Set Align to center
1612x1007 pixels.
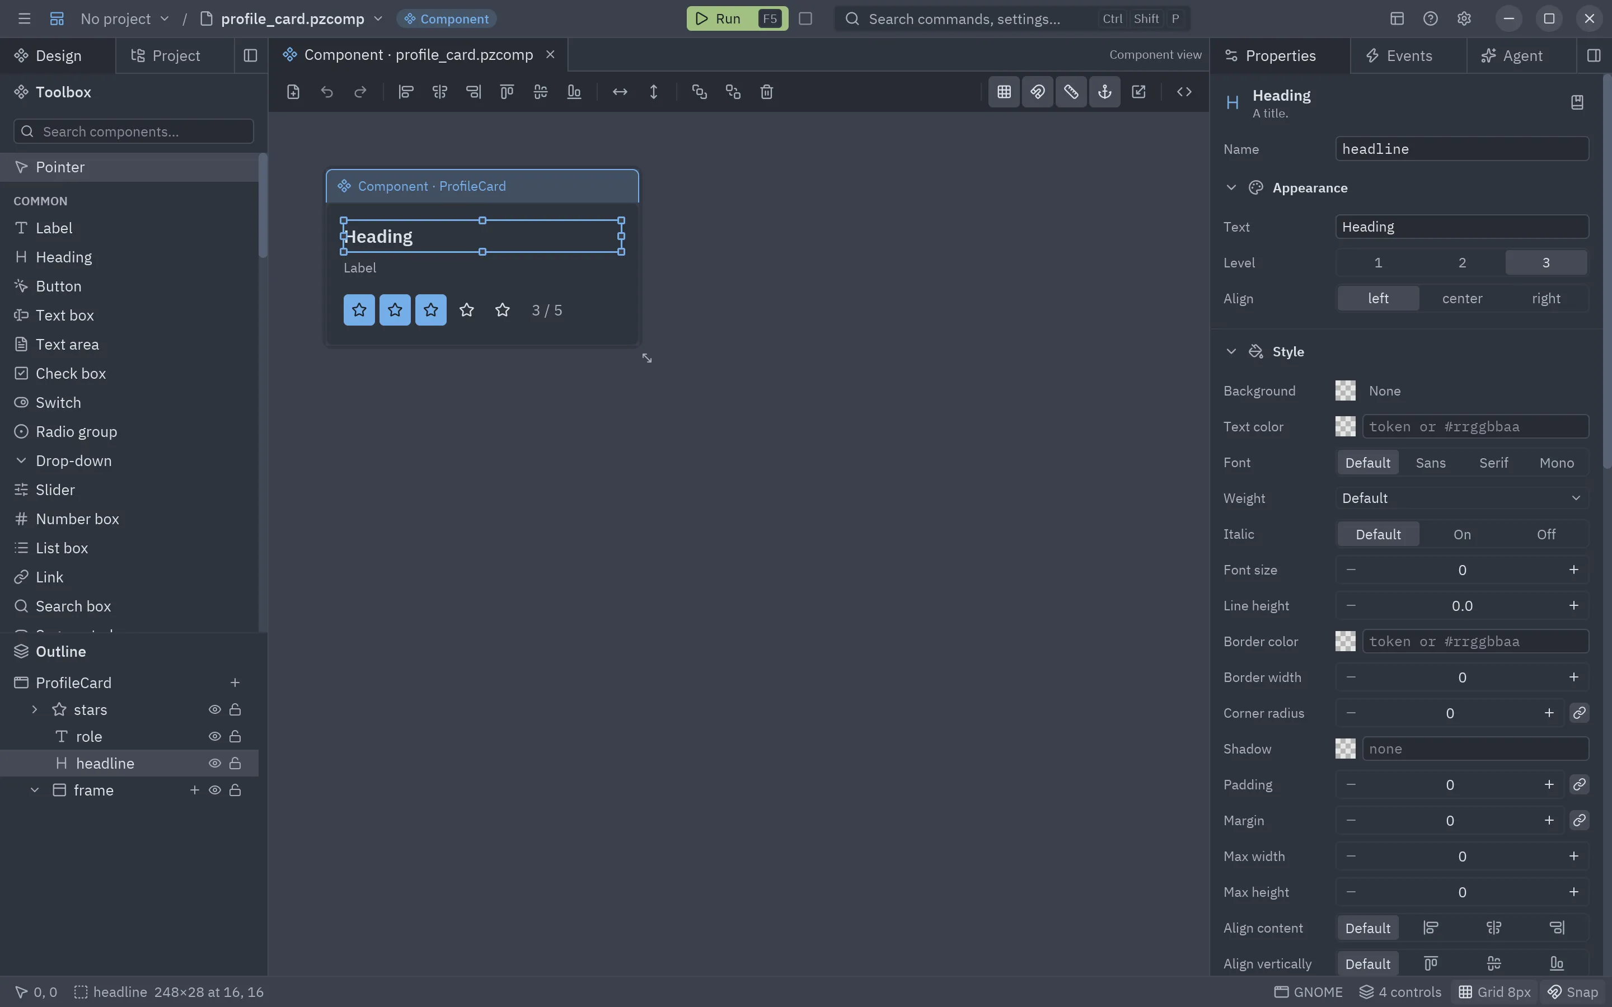click(x=1461, y=298)
